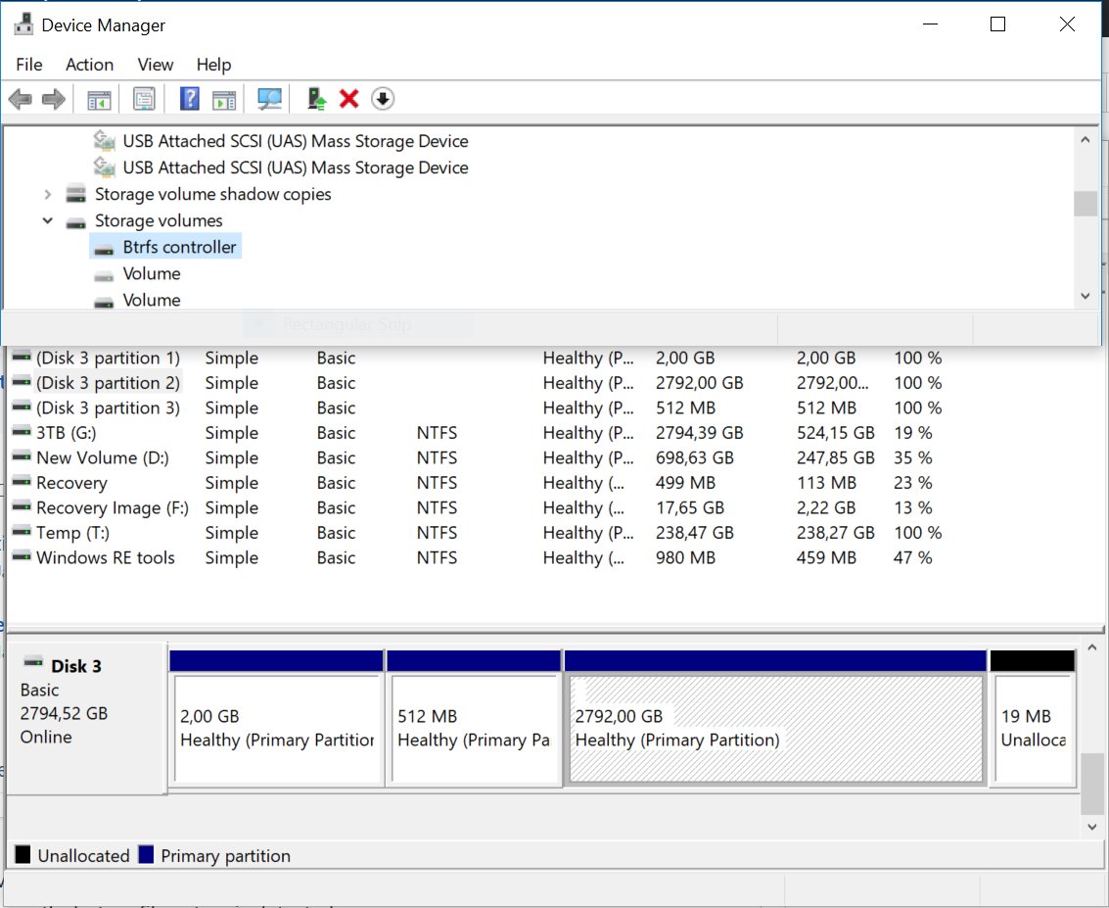Select the second Volume entry in tree
The width and height of the screenshot is (1109, 908).
(152, 300)
